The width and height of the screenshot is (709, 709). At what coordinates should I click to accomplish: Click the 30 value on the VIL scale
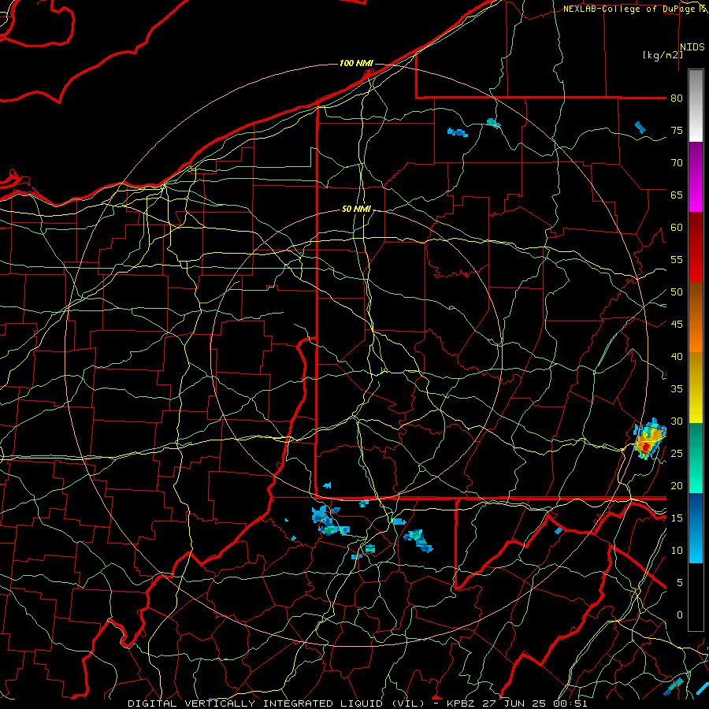click(677, 421)
